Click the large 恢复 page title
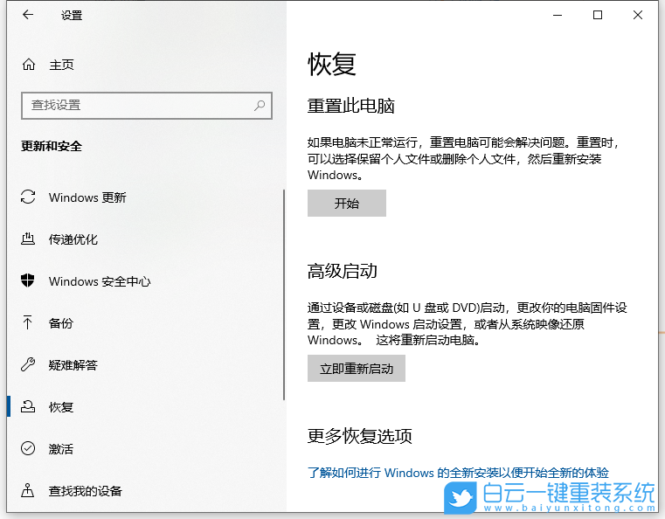The height and width of the screenshot is (519, 665). [x=332, y=64]
